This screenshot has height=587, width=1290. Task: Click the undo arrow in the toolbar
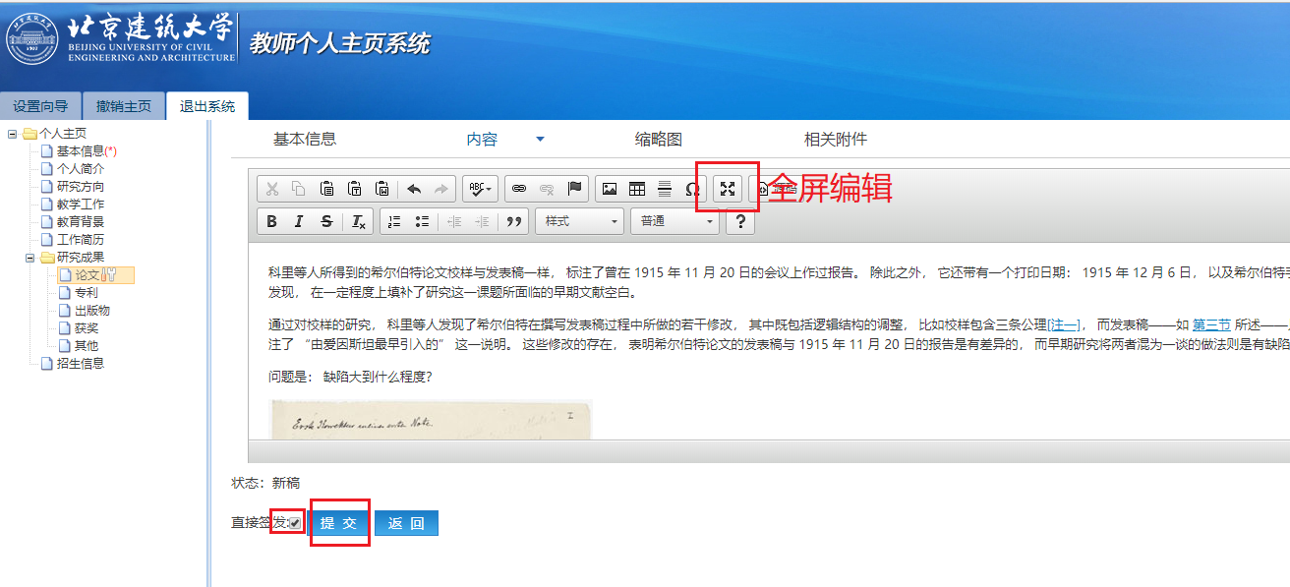click(414, 189)
